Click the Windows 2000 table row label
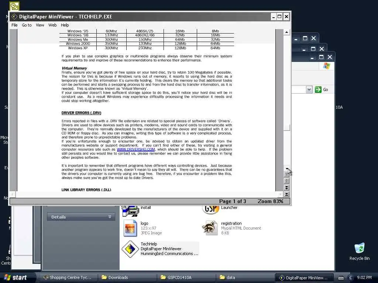This screenshot has width=378, height=283. (78, 44)
